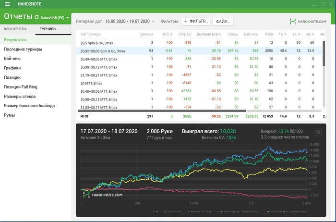Open the hamburger menu icon

click(8, 4)
